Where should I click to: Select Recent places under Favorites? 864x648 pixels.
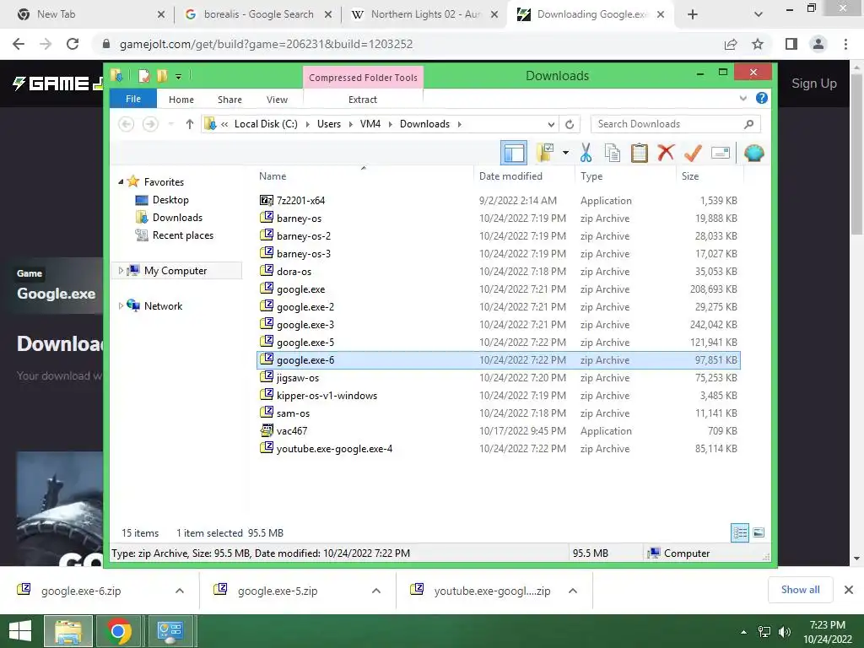(182, 235)
